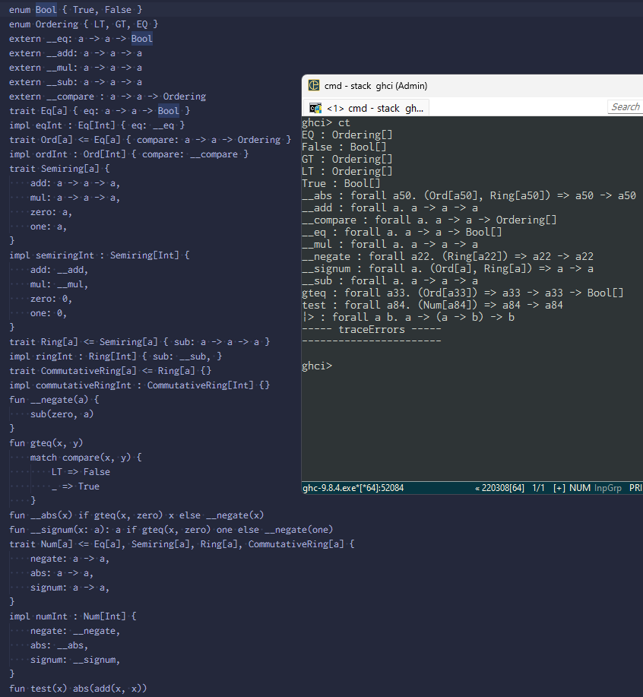643x697 pixels.
Task: Click the 'negate: __negate,' line
Action: pos(75,631)
